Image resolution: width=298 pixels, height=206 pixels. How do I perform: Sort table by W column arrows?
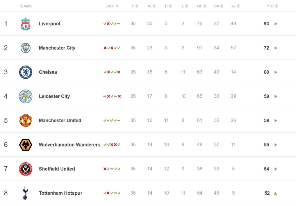tap(154, 6)
